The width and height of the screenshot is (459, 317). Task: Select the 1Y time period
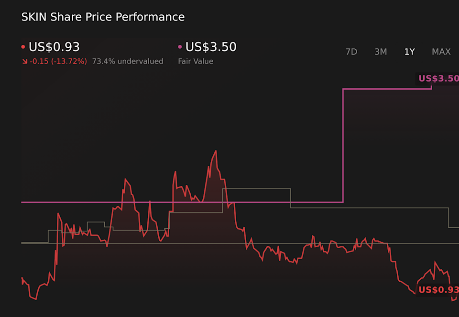[x=409, y=52]
